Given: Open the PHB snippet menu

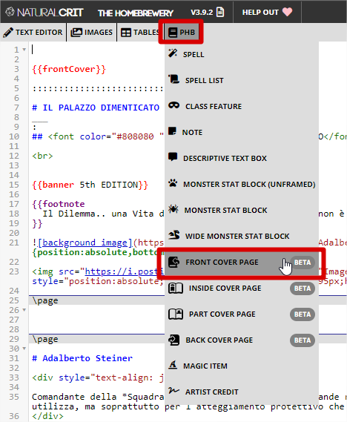Looking at the screenshot, I should point(182,33).
